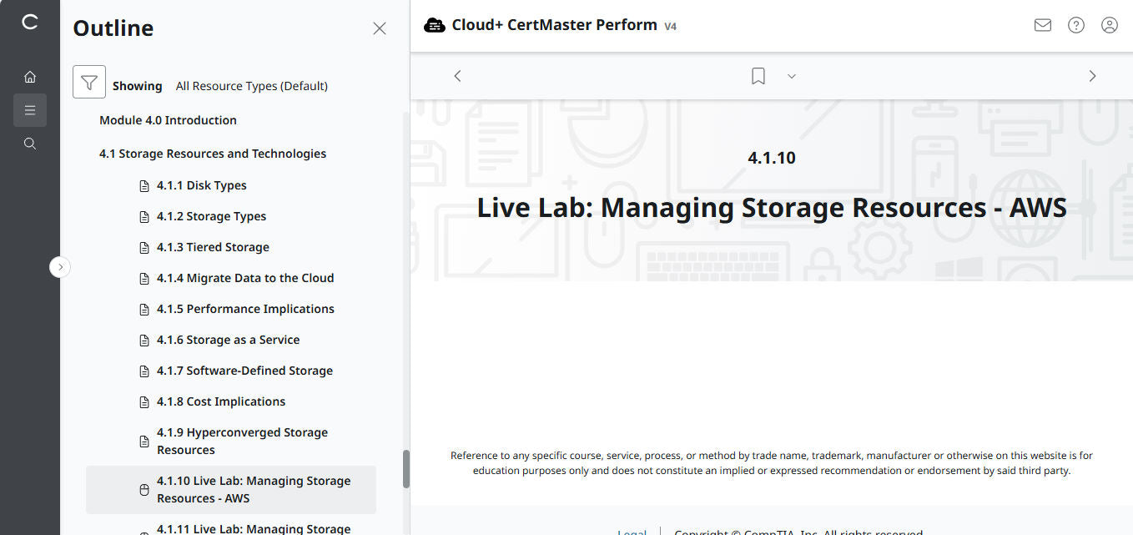Open the Outline menu icon in the sidebar
Image resolution: width=1133 pixels, height=535 pixels.
30,109
